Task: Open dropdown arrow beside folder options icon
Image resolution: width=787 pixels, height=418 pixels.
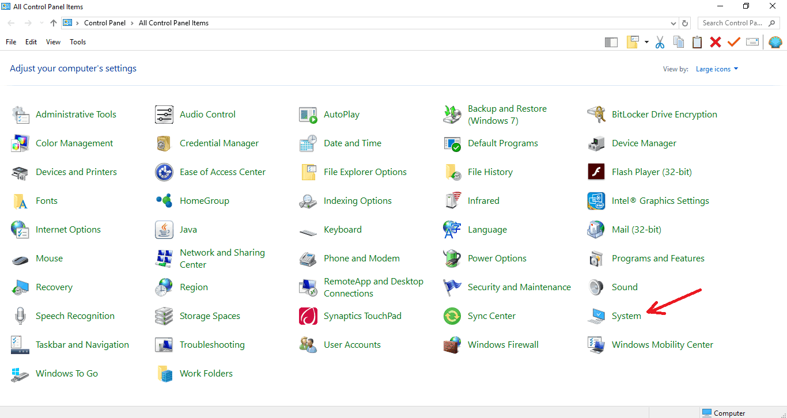Action: pyautogui.click(x=646, y=42)
